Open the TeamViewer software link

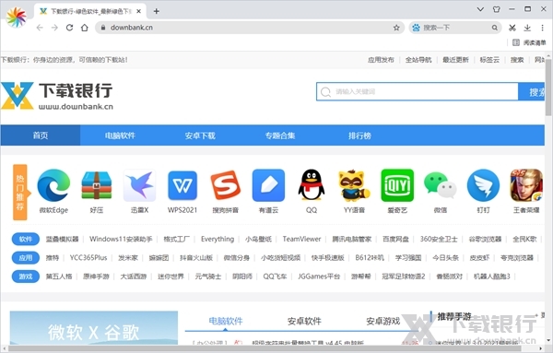pyautogui.click(x=302, y=239)
